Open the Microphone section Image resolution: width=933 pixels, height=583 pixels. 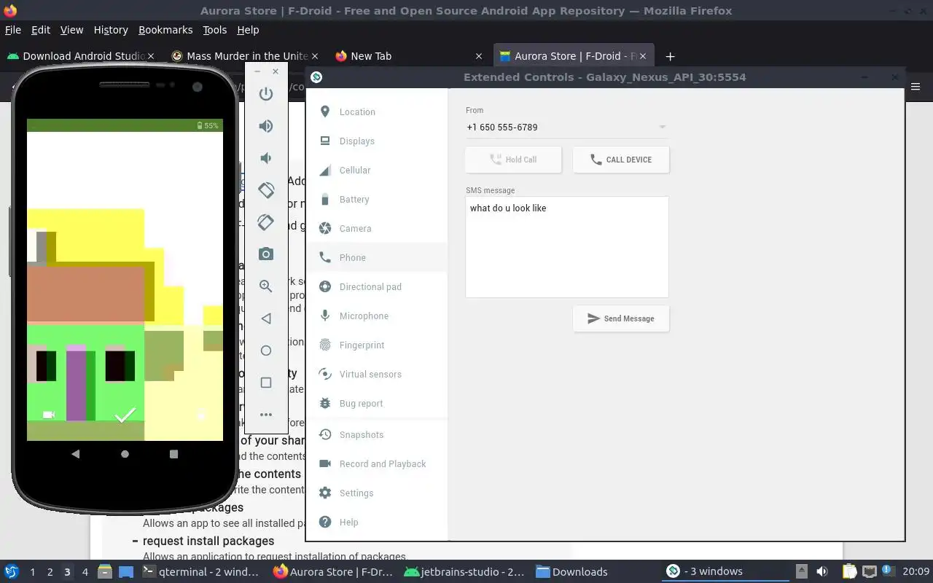click(376, 316)
